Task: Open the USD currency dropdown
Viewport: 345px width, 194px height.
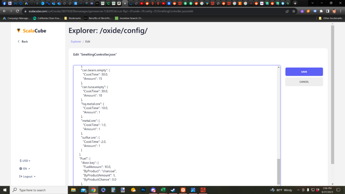Action: coord(25,161)
